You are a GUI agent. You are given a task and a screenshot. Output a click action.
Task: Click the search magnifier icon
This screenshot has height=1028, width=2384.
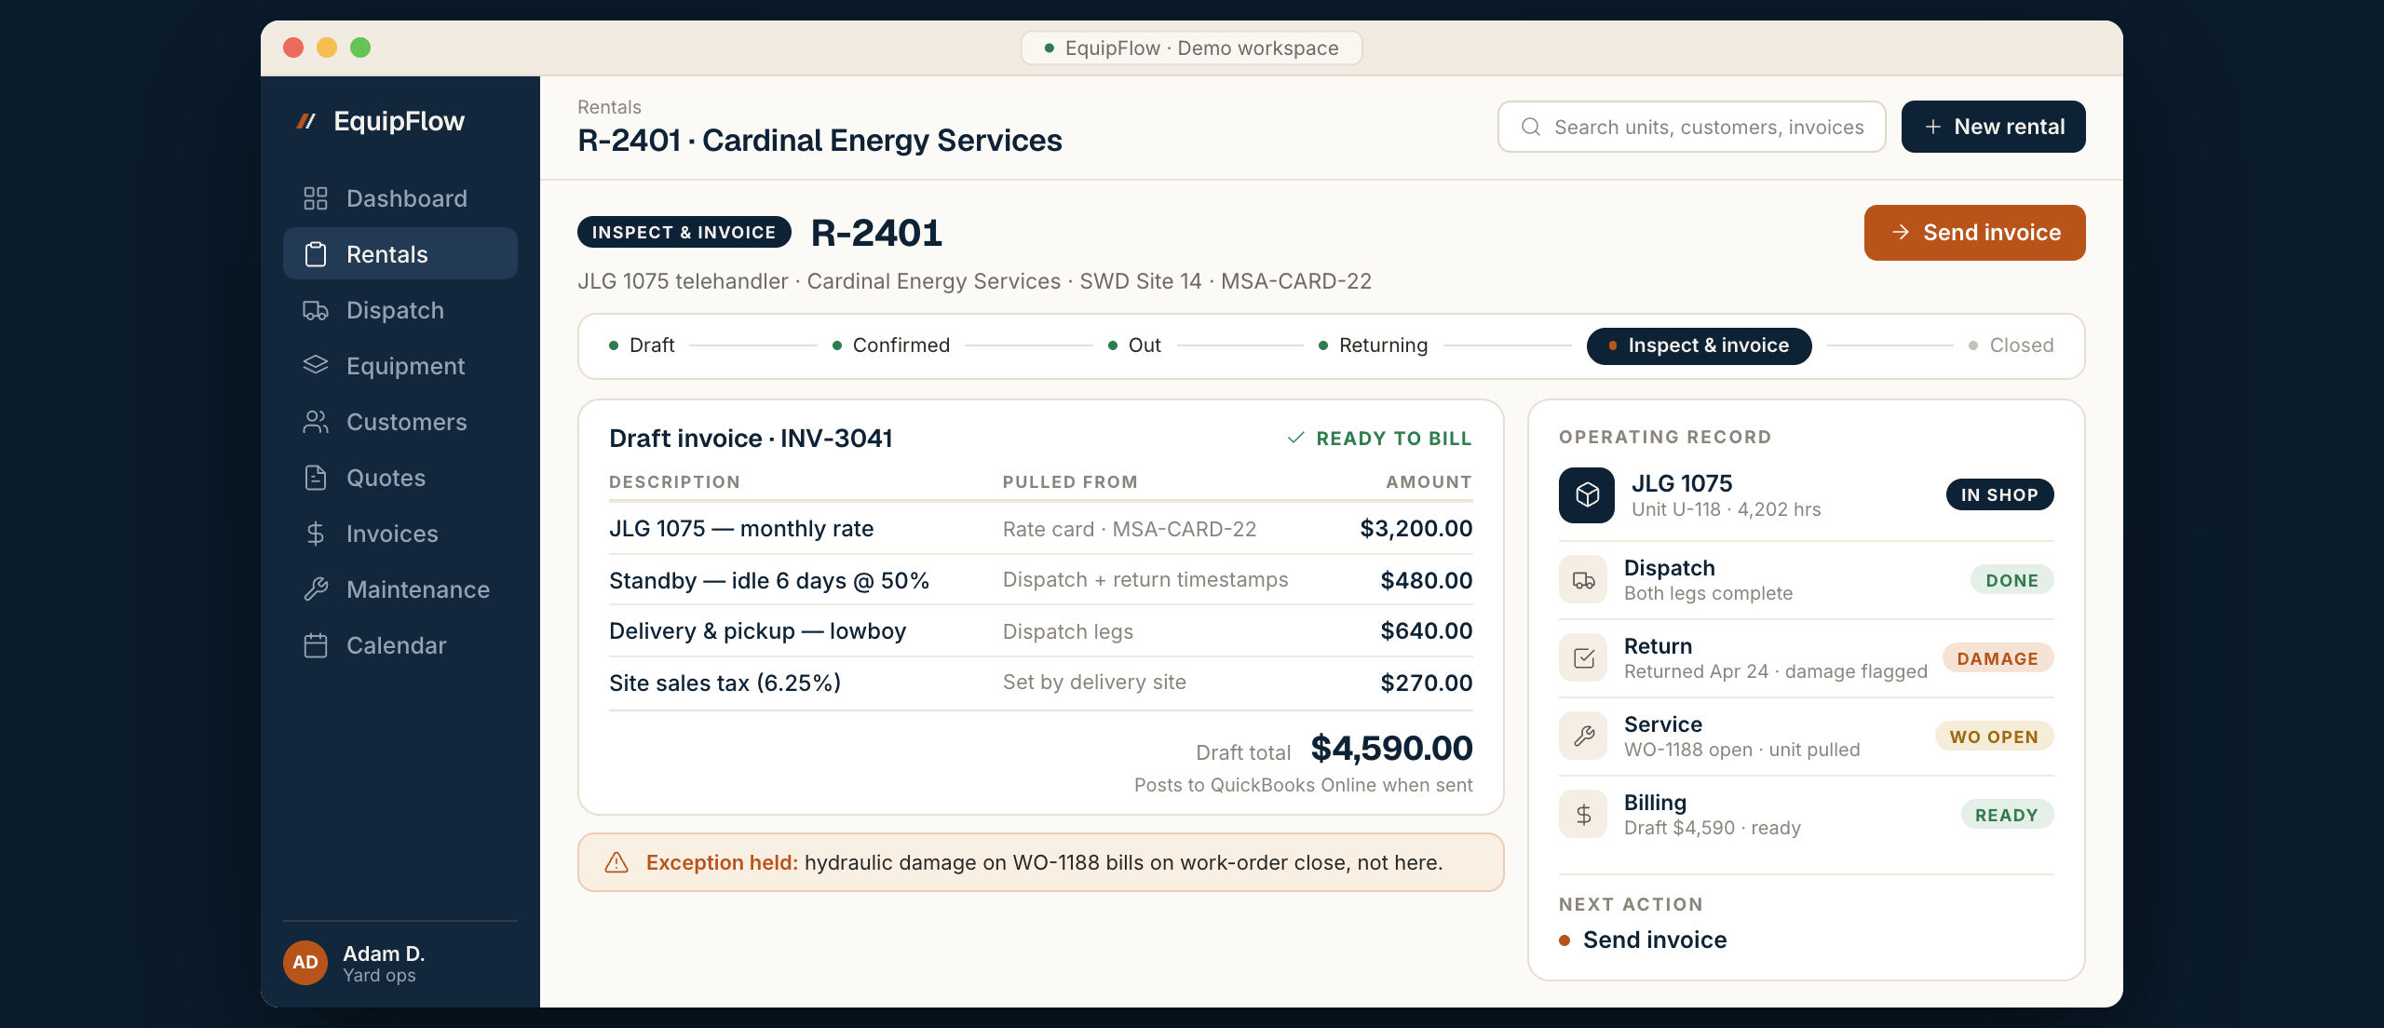point(1531,127)
